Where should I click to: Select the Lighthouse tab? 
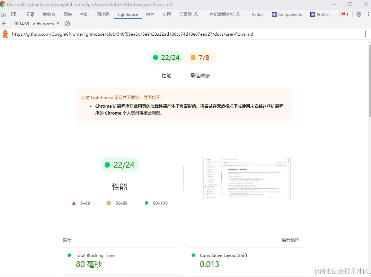(x=127, y=15)
